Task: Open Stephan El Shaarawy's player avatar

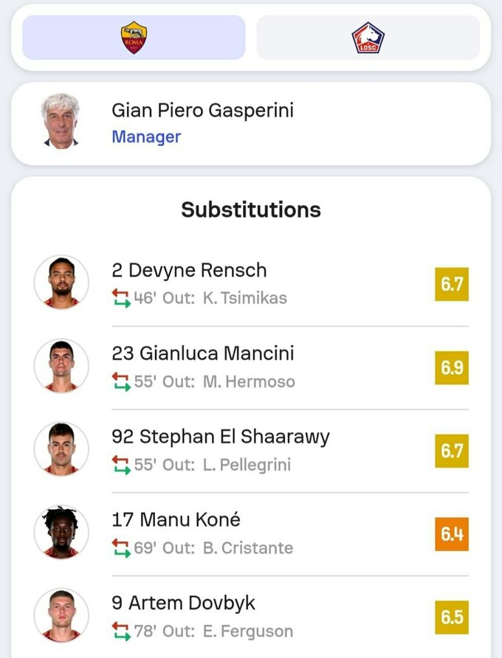Action: (x=61, y=450)
